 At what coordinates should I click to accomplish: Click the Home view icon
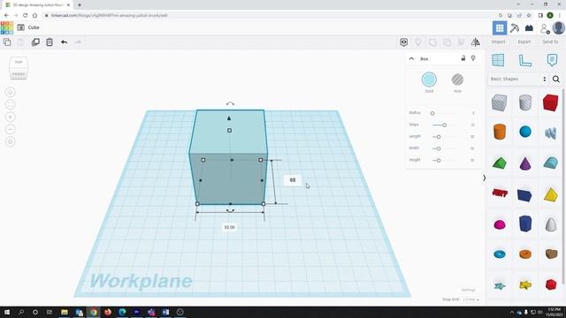[11, 92]
